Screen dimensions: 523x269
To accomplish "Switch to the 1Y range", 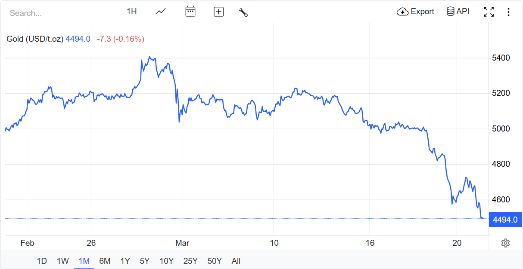I will coord(125,261).
